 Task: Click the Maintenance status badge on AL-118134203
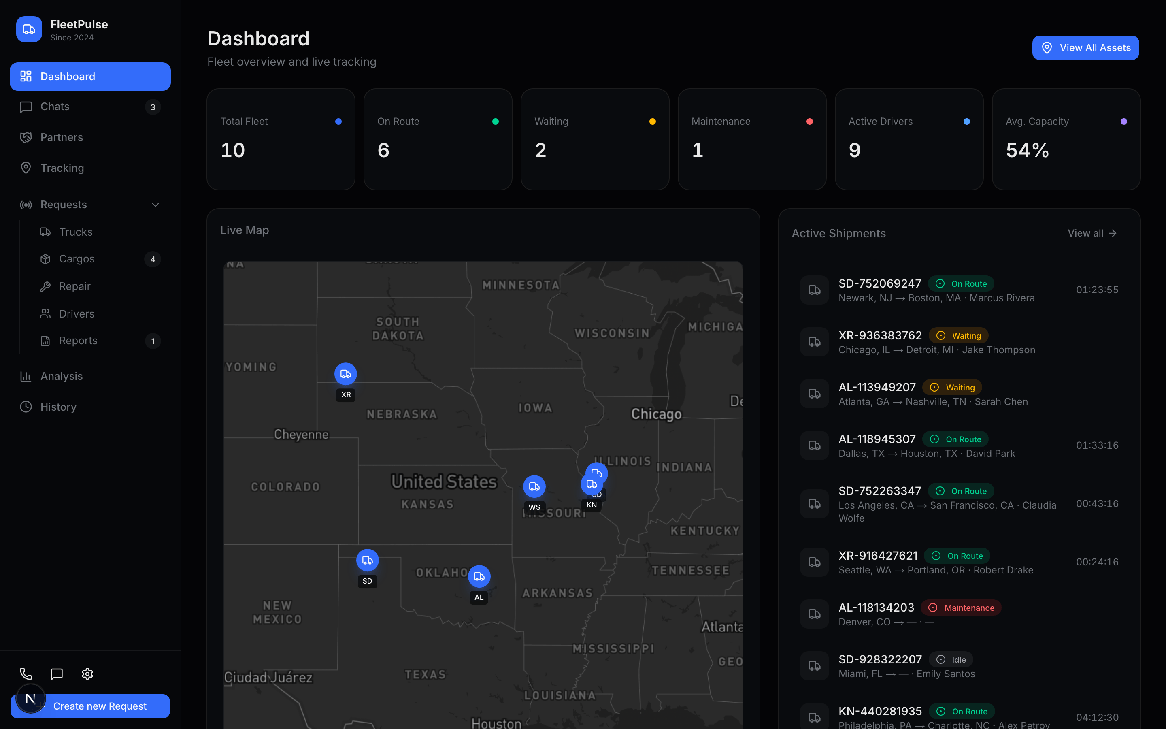[x=961, y=607]
